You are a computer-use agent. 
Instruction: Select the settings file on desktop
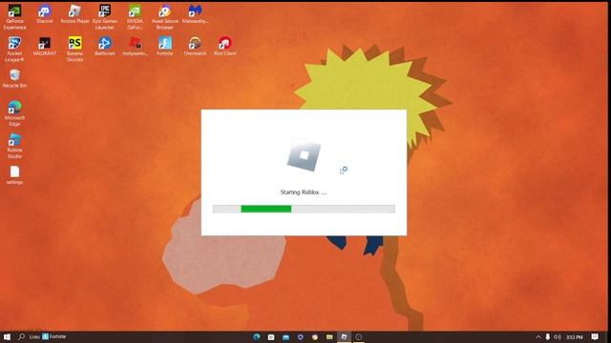click(x=14, y=175)
